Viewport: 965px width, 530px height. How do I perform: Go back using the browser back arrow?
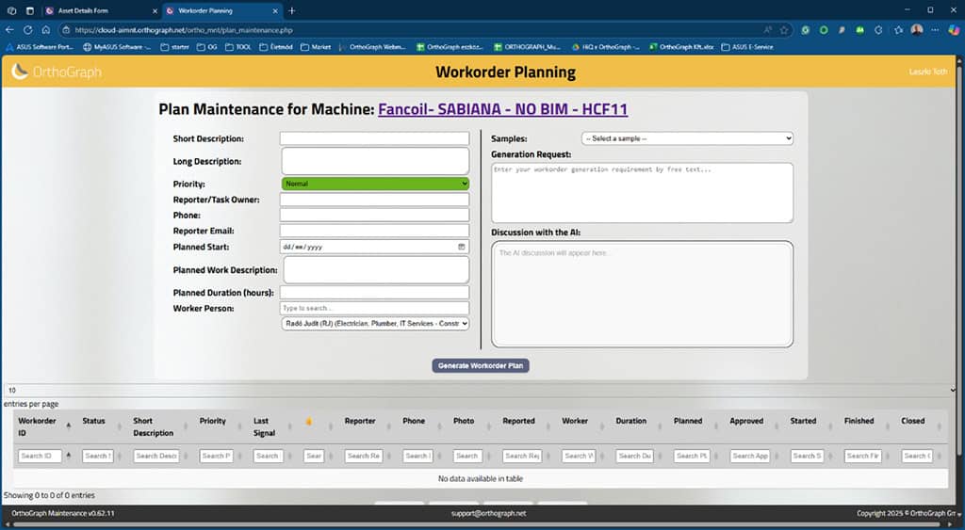pyautogui.click(x=9, y=29)
